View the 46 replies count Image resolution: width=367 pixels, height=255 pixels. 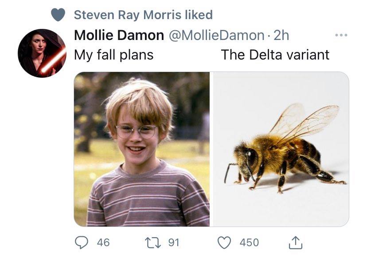coord(103,242)
